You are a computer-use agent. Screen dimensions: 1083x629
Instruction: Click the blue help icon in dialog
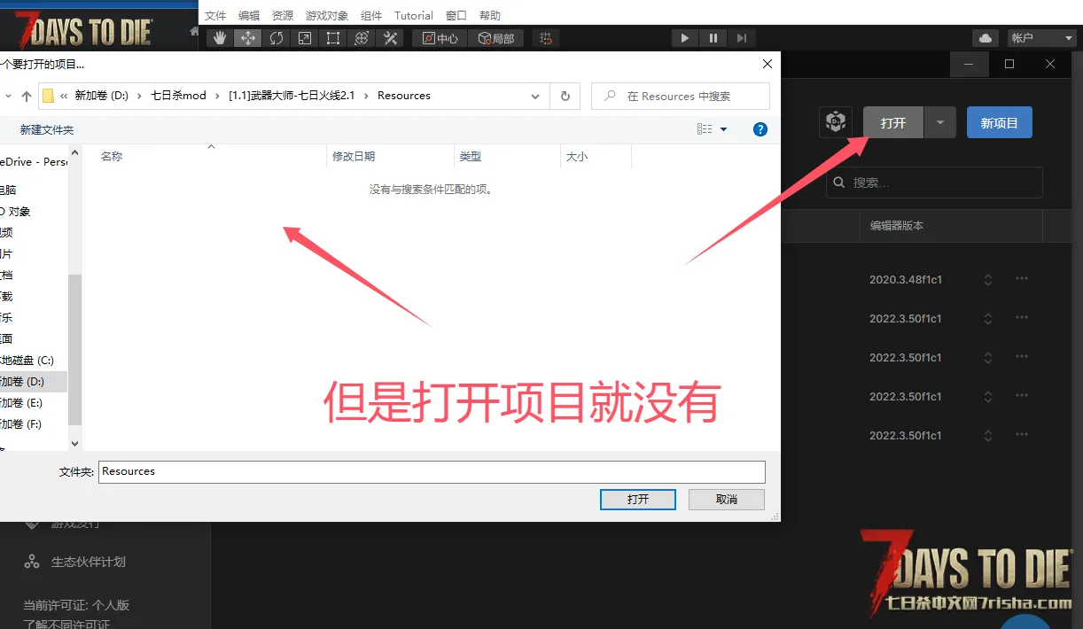point(760,129)
